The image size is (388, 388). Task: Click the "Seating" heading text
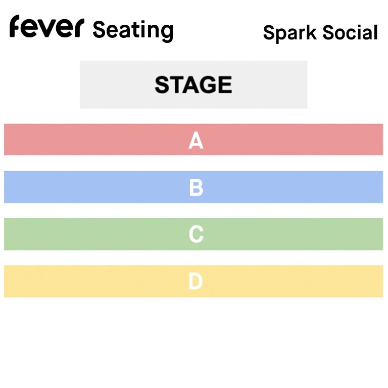[x=133, y=31]
